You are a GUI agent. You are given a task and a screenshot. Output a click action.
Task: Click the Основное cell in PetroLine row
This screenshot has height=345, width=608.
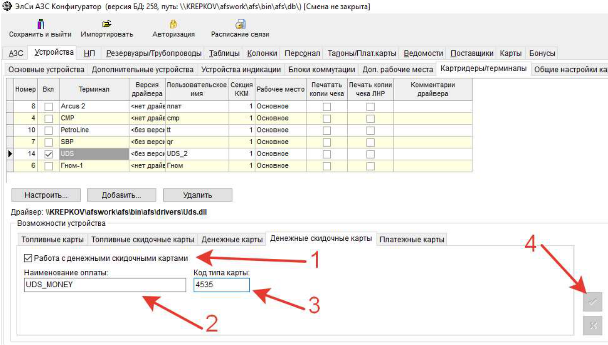[x=280, y=130]
